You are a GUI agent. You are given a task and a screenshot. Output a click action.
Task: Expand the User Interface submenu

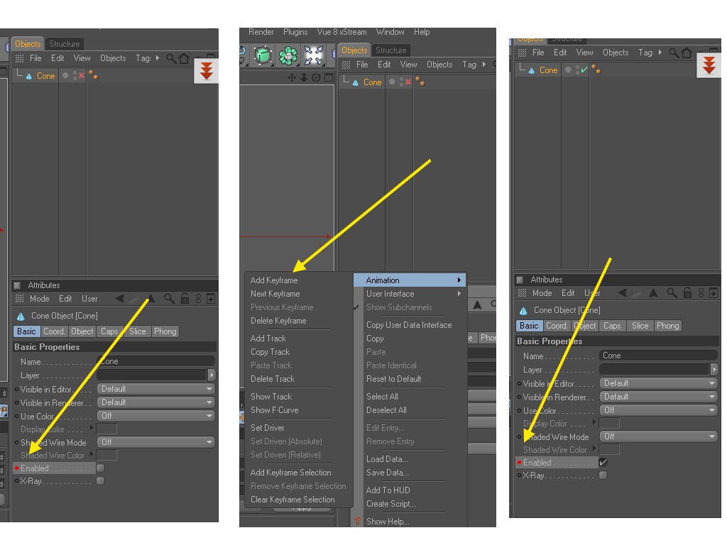point(410,294)
